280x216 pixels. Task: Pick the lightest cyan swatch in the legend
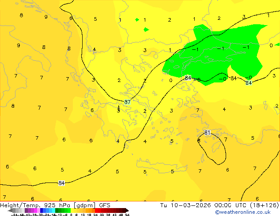click(x=53, y=210)
